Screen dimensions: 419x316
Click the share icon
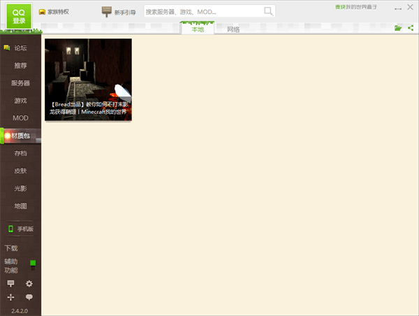[411, 28]
